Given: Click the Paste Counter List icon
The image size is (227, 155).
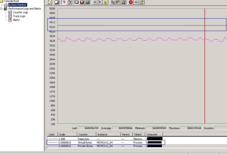Looking at the screenshot, I should coord(118,2).
